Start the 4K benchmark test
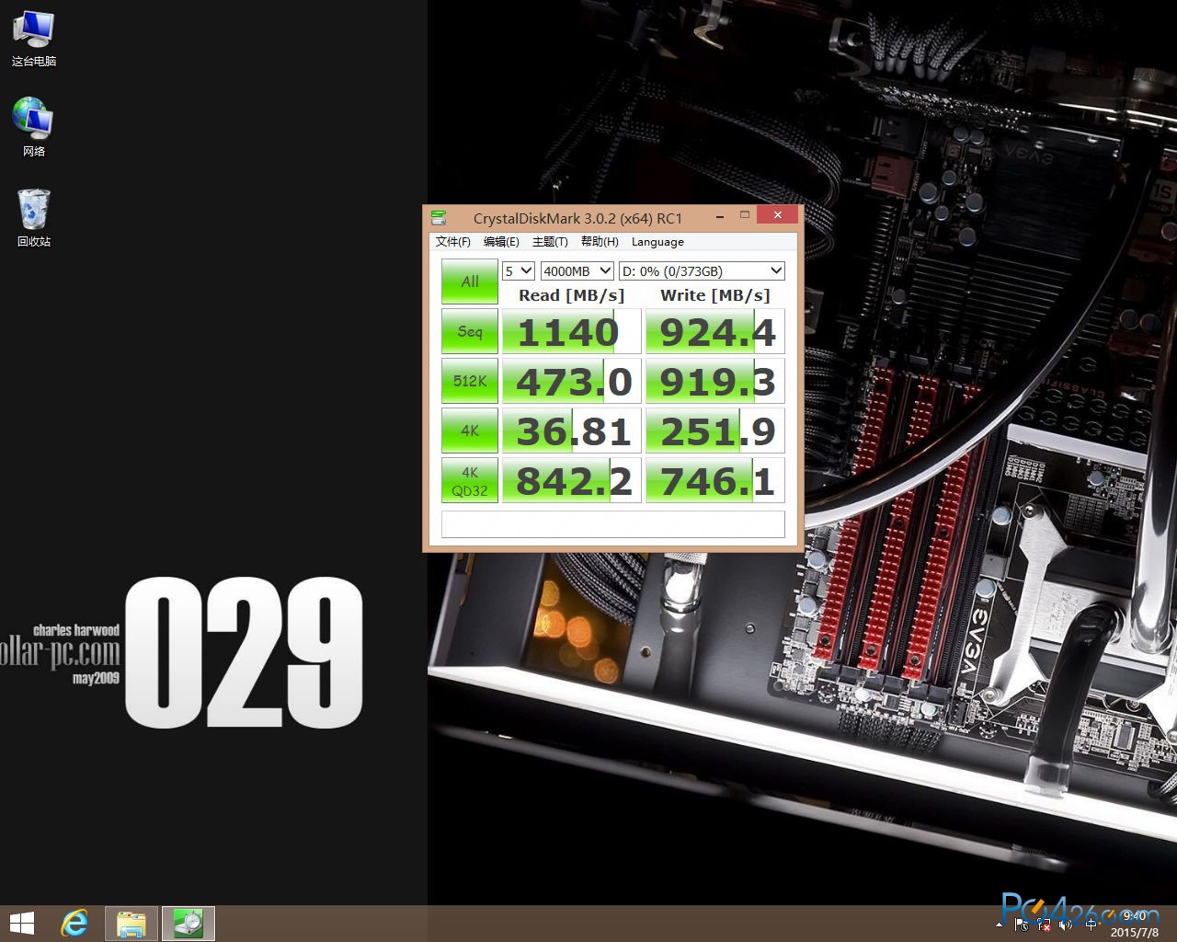Screen dimensions: 1177x942 (470, 431)
